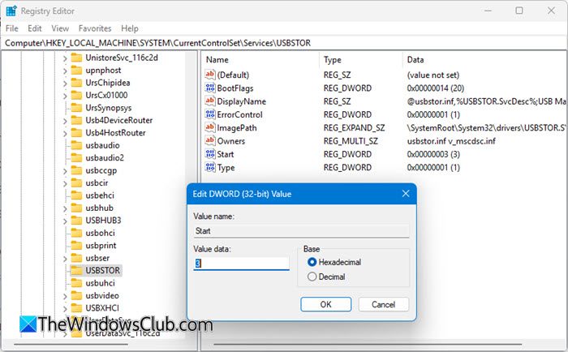Select the BootFlags DWORD value icon
Viewport: 568px width, 352px height.
pyautogui.click(x=209, y=88)
